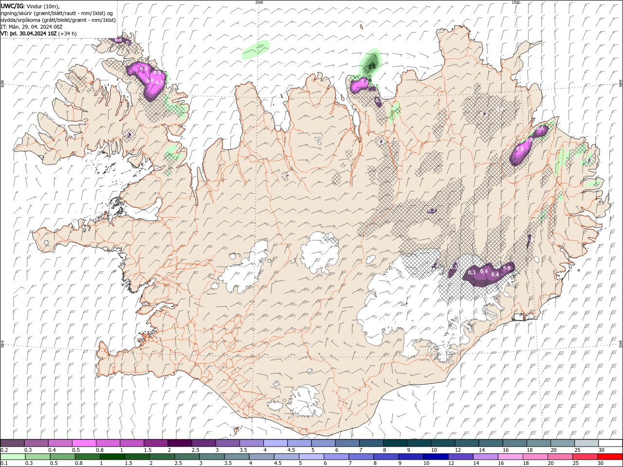
Task: Select the rain legend swatch for 9–10
Action: point(410,457)
